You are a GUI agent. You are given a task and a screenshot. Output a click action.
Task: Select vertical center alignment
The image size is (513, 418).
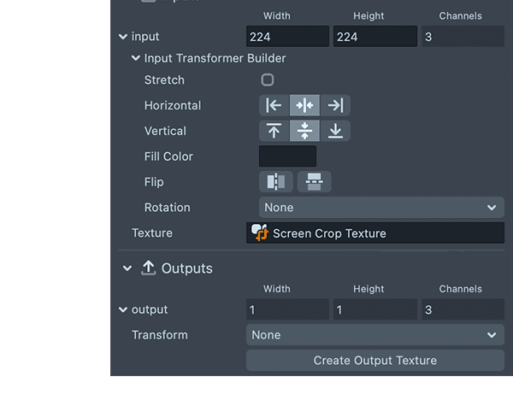click(304, 131)
